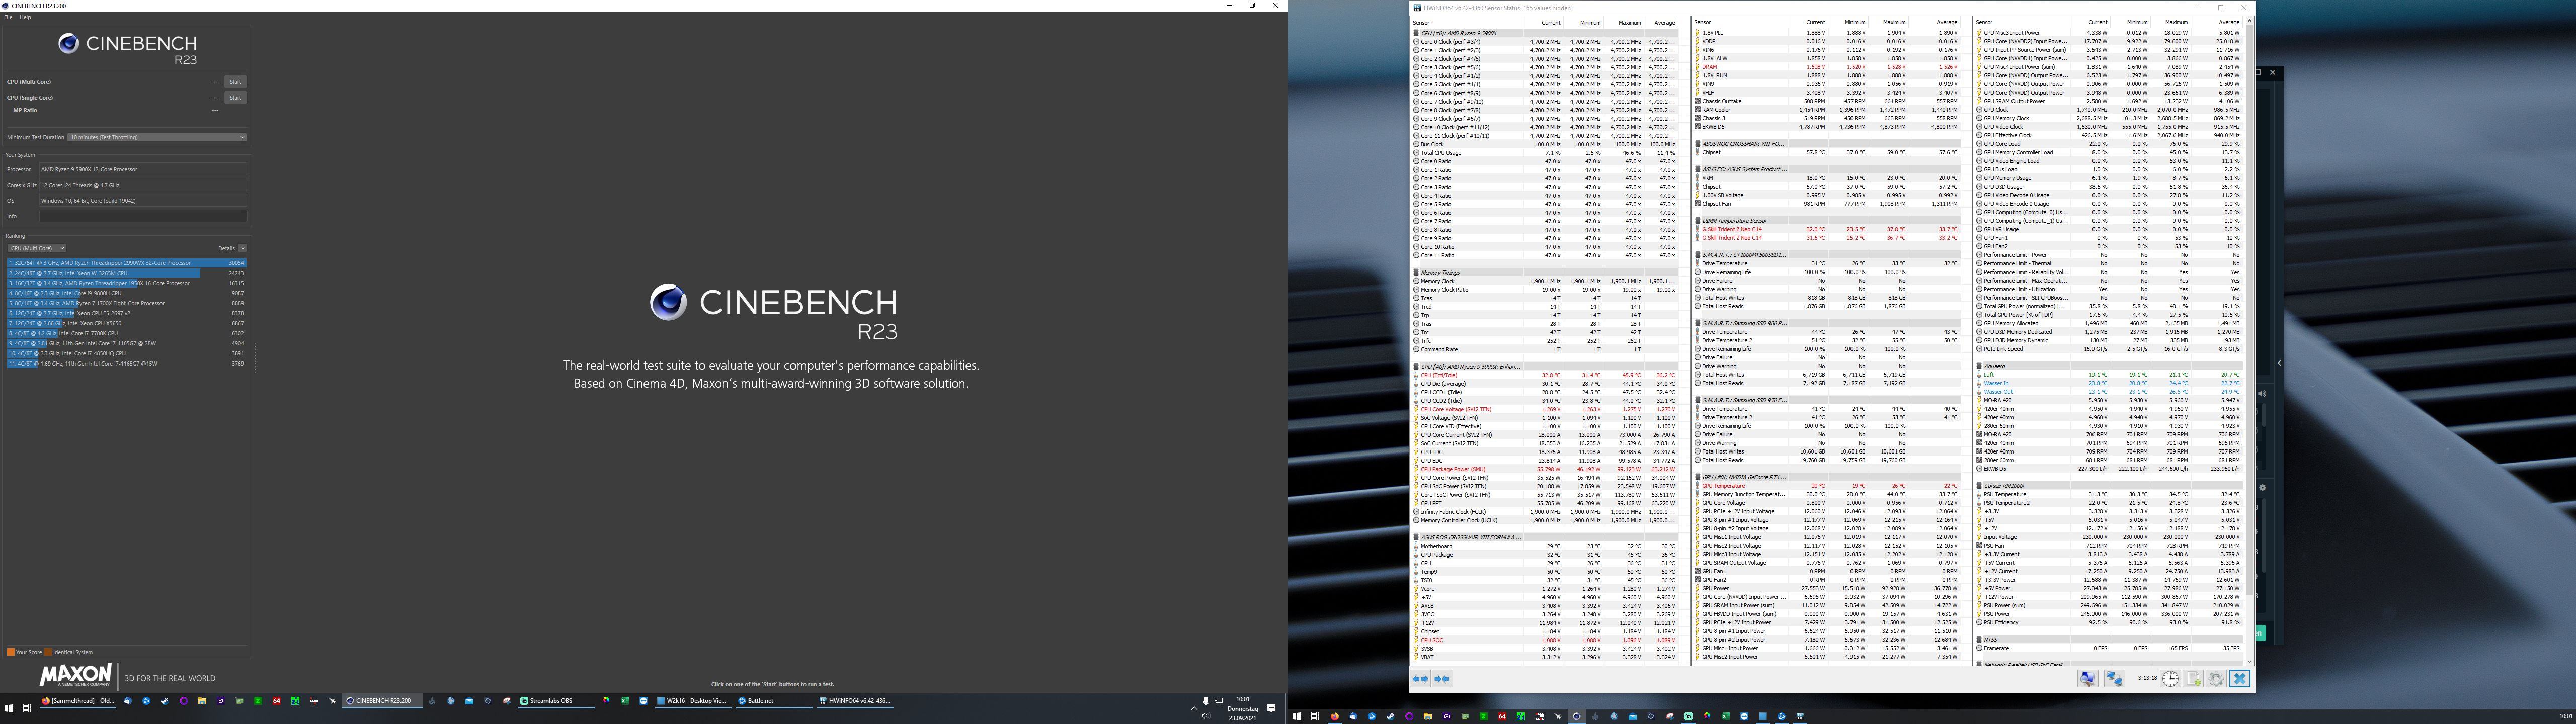Viewport: 2576px width, 724px height.
Task: Select the PSU Efficiency sensor row
Action: pos(2110,623)
